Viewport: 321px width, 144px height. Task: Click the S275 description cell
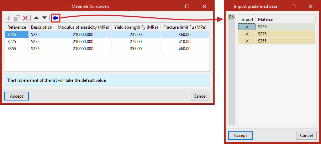[42, 42]
